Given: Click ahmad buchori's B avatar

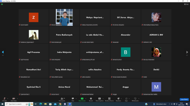Looking at the screenshot, I should click(126, 52).
